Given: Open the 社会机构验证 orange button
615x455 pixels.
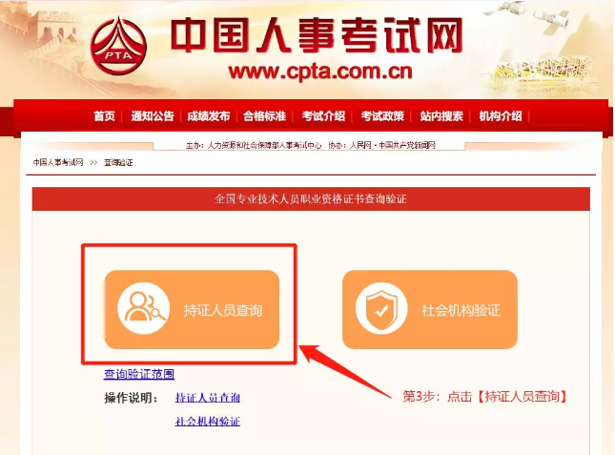Looking at the screenshot, I should (x=430, y=309).
